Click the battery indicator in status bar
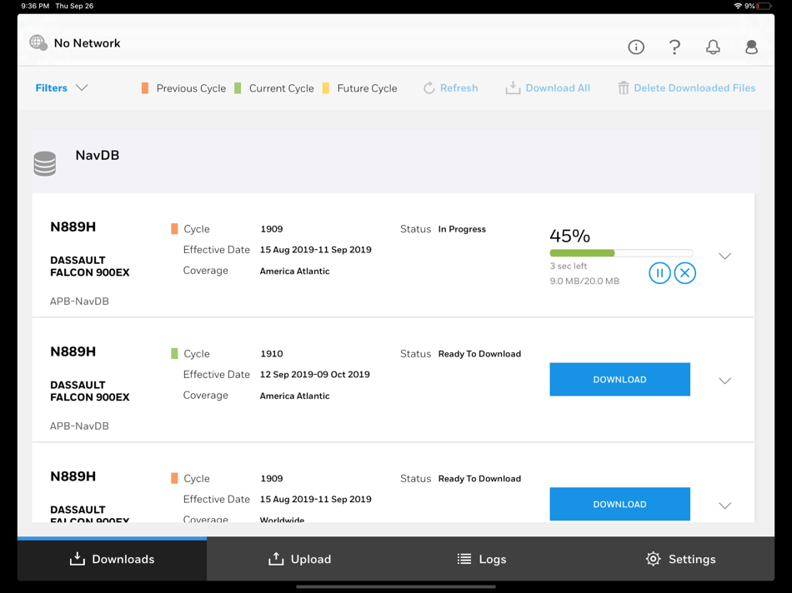Viewport: 792px width, 593px height. coord(764,6)
